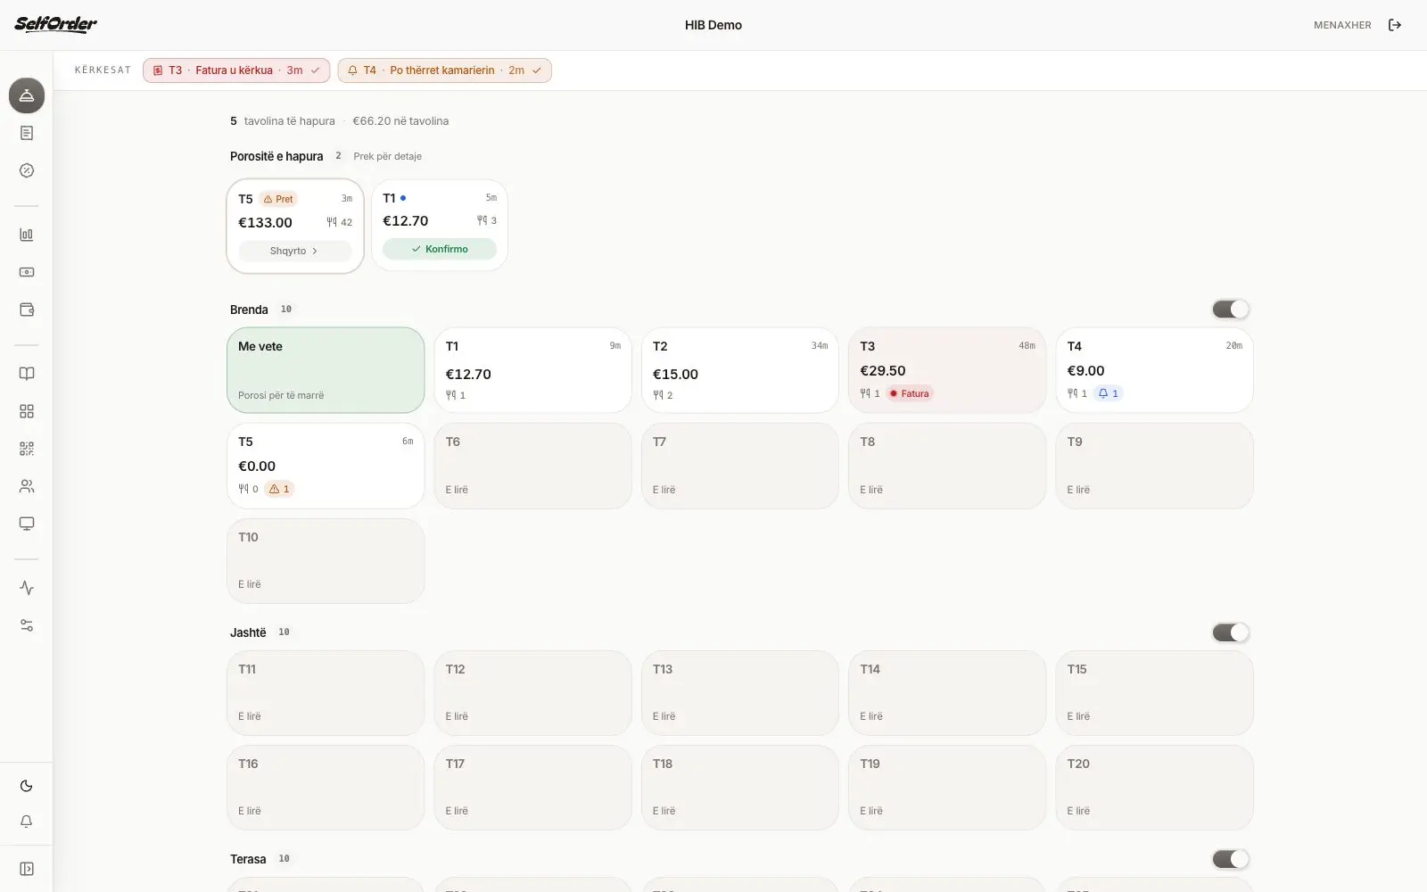The image size is (1427, 892).
Task: Mark T3 'Fatura u kërkua' request as done
Action: (315, 70)
